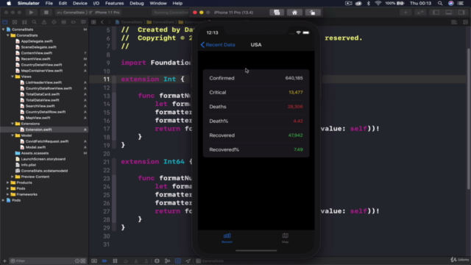
Task: Tap the Simulator Home button icon
Action: 294,13
